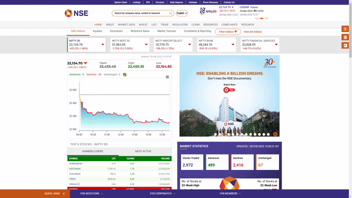Screen dimensions: 352x198
Task: Click the Filter Indices button
Action: pos(228,32)
